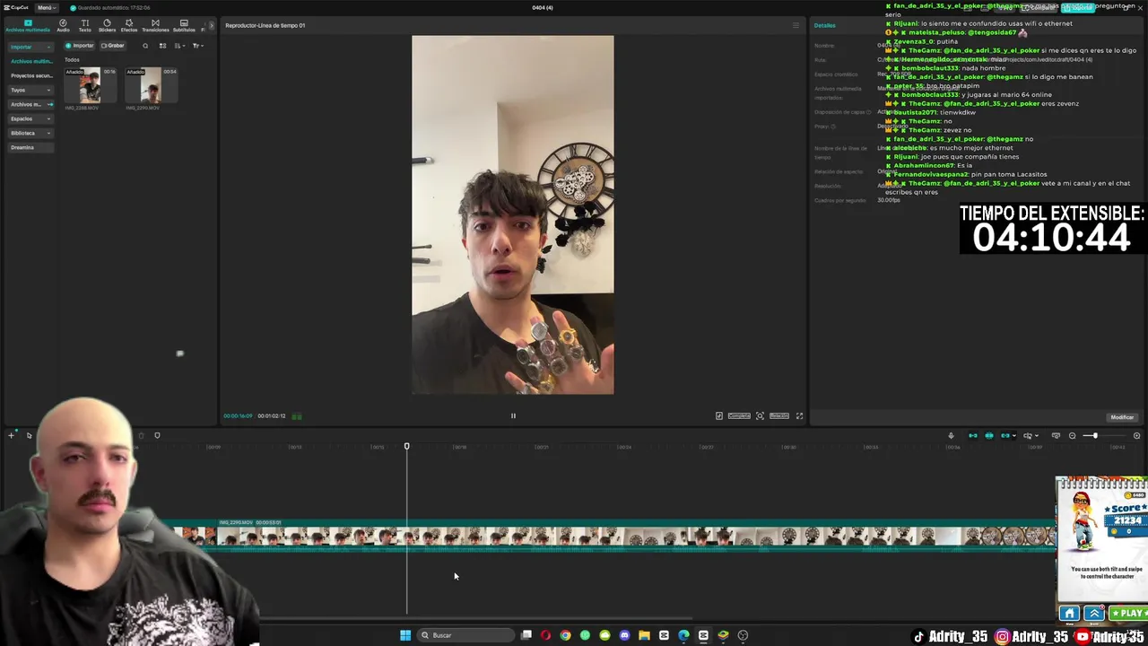Click the player Completa button
The height and width of the screenshot is (646, 1148).
739,416
